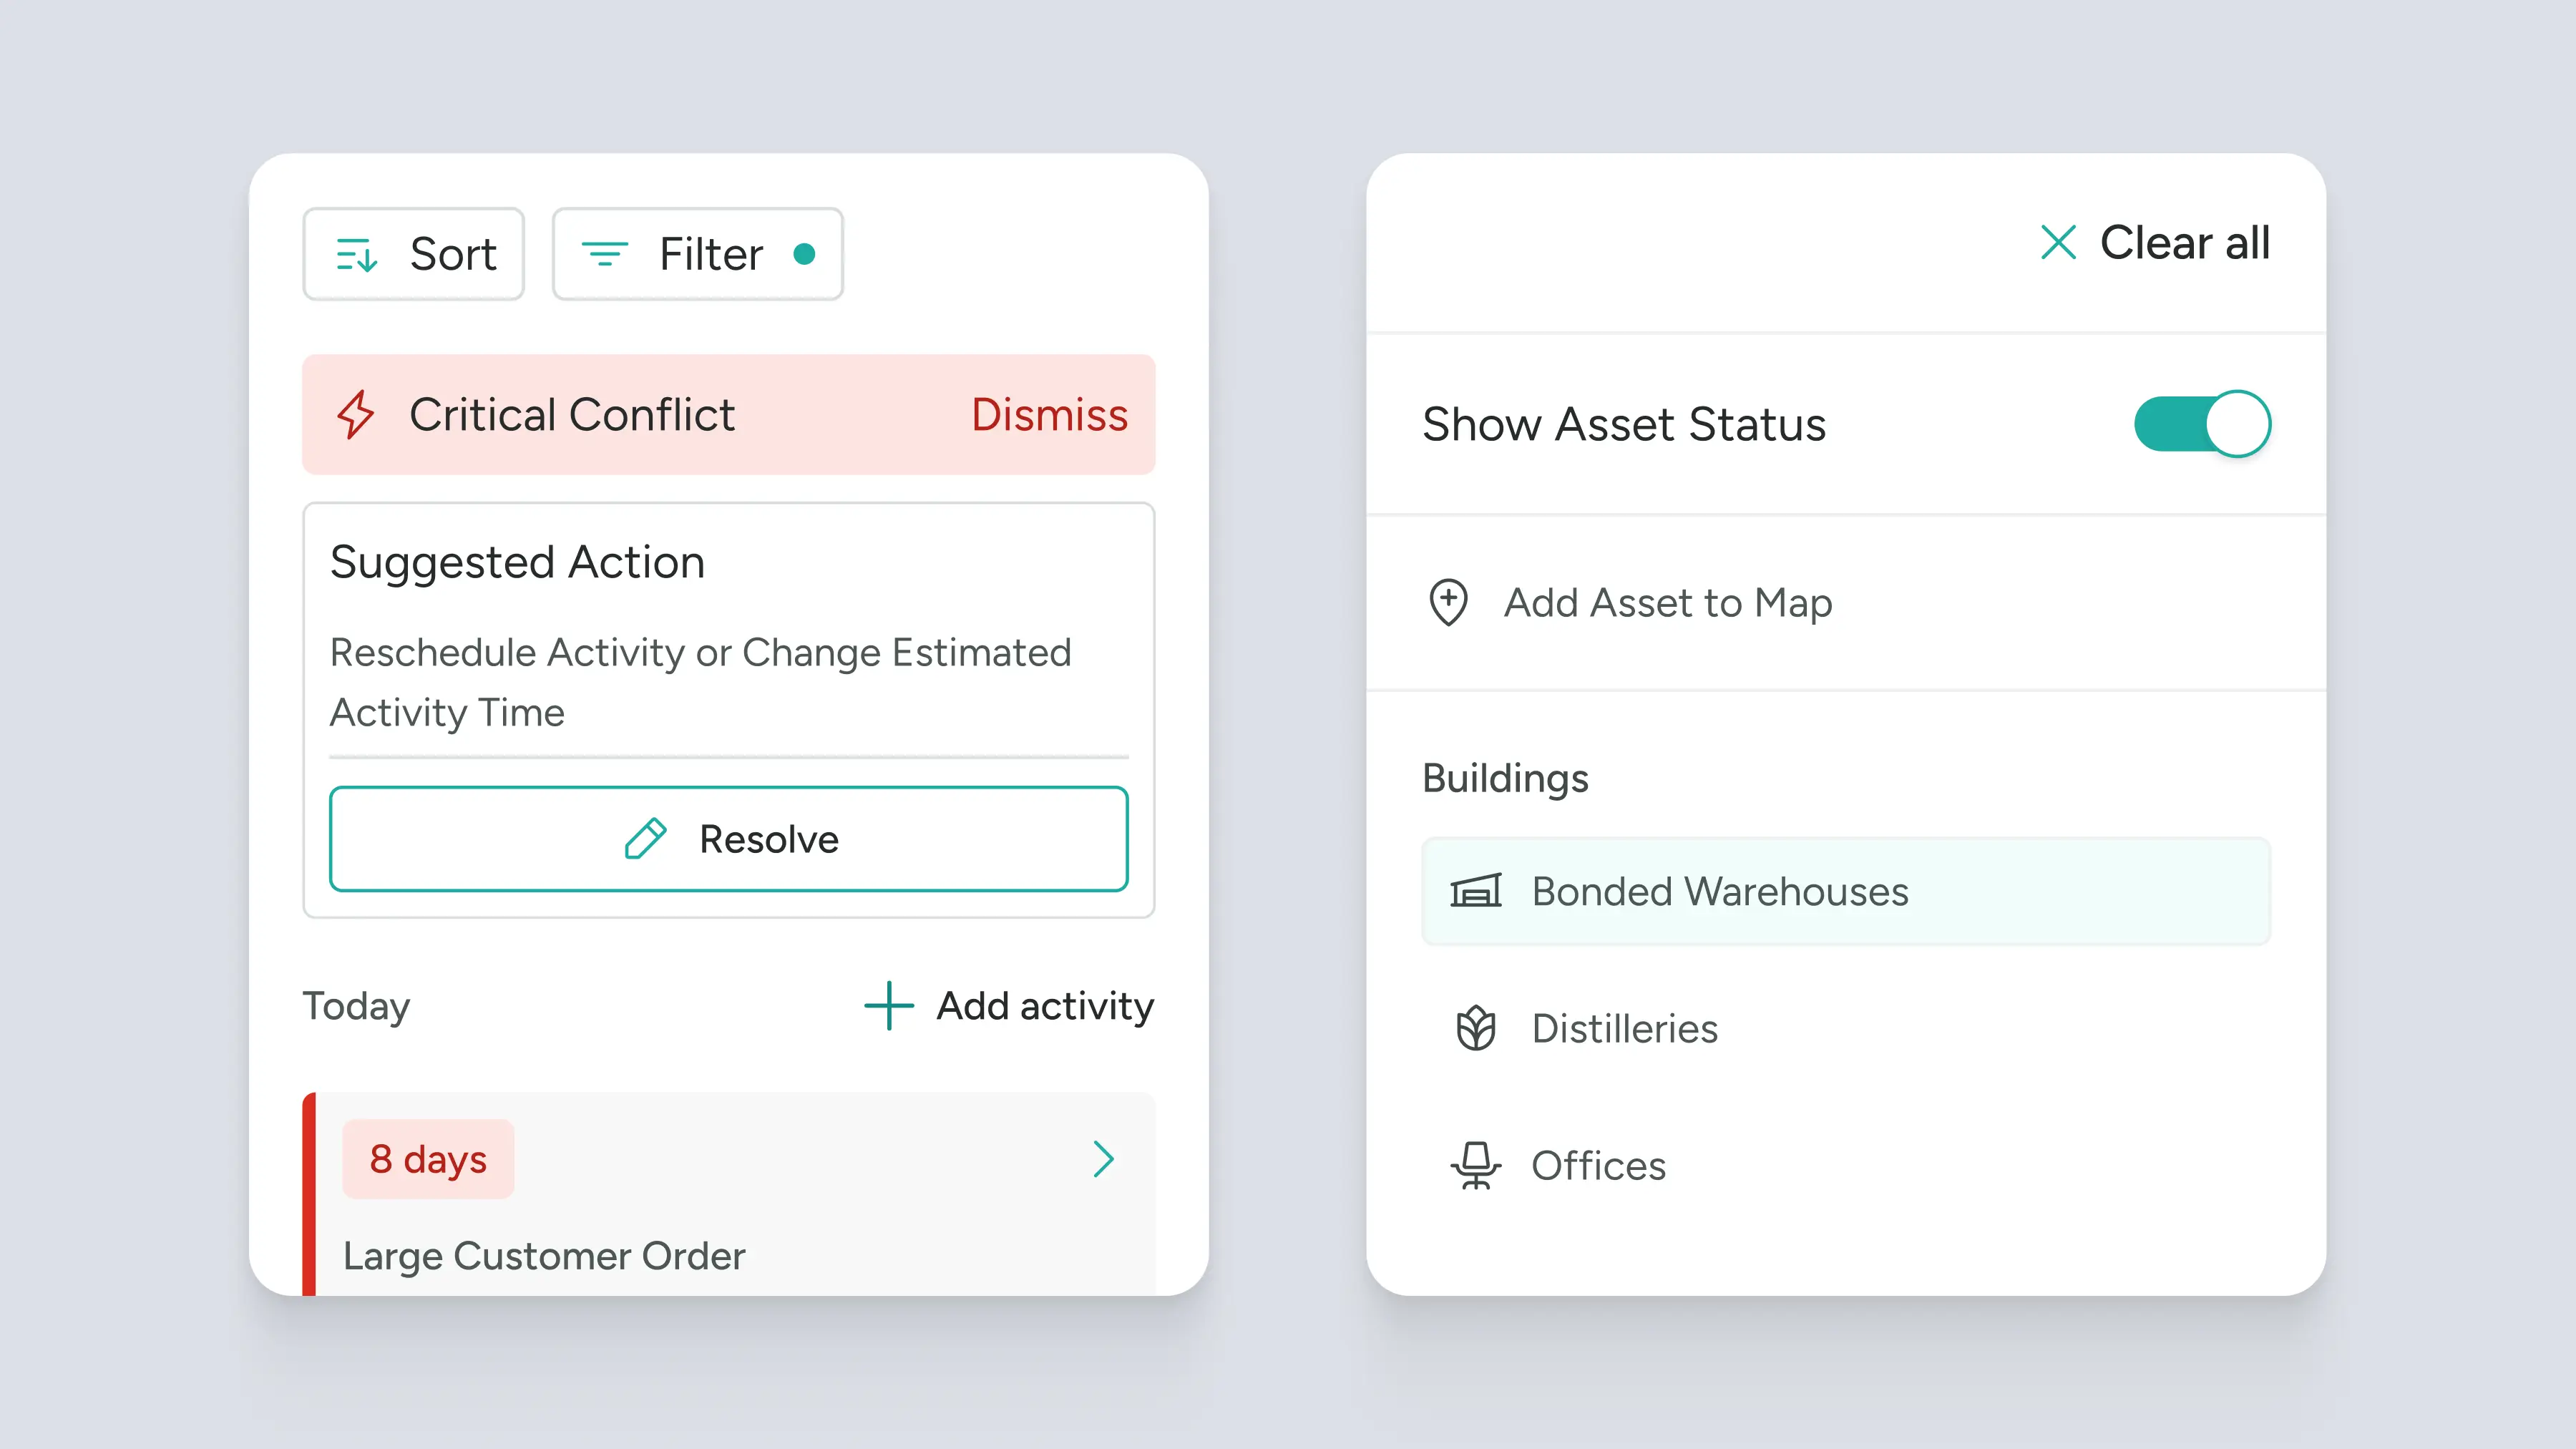
Task: Click the X icon next to Clear all
Action: pos(2058,243)
